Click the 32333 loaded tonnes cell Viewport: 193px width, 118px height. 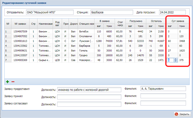[x=140, y=41]
